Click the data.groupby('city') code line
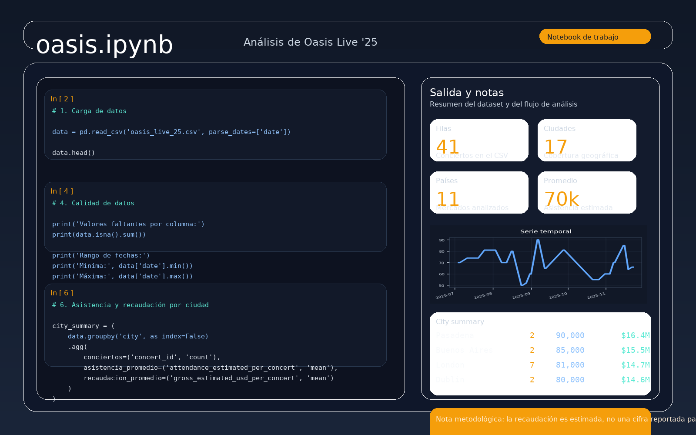 138,336
